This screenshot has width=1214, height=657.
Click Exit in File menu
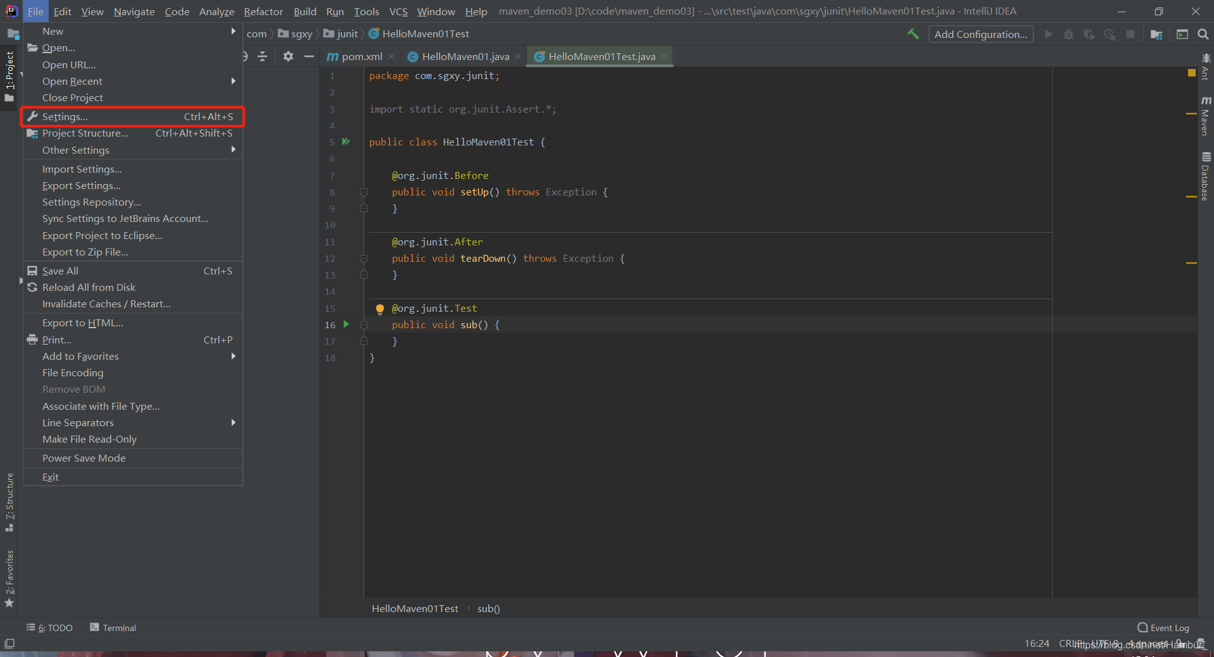[133, 477]
